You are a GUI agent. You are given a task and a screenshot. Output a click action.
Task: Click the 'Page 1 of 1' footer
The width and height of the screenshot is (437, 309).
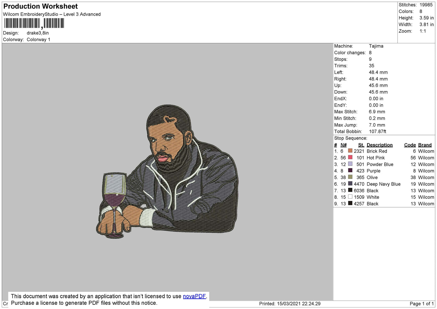coord(422,304)
